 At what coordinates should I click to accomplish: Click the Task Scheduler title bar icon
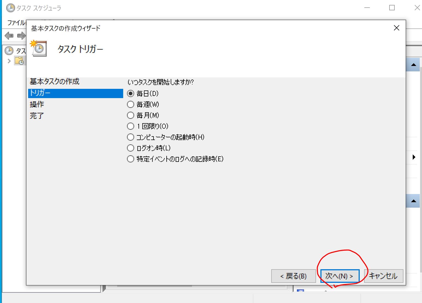[10, 8]
